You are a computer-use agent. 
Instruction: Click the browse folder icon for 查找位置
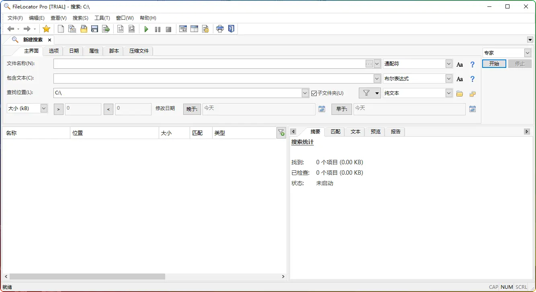460,94
